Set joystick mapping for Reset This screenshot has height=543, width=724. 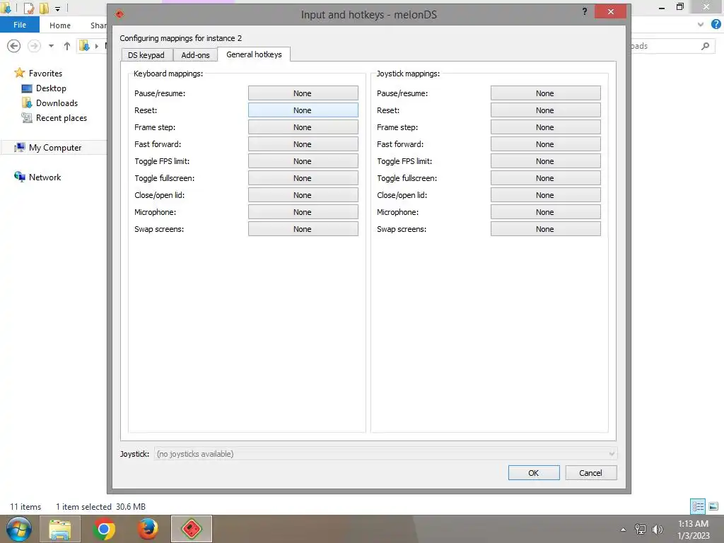[x=545, y=110]
